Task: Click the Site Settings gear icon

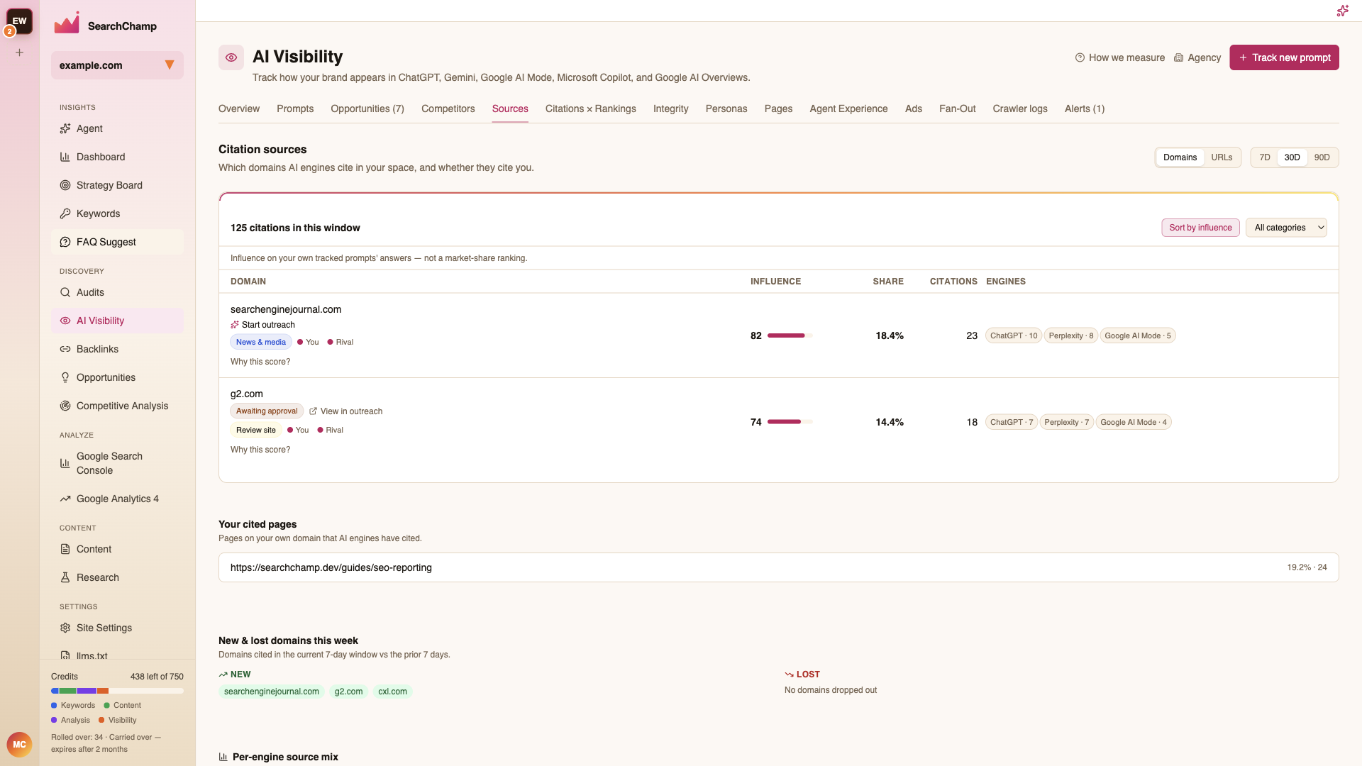Action: 65,628
